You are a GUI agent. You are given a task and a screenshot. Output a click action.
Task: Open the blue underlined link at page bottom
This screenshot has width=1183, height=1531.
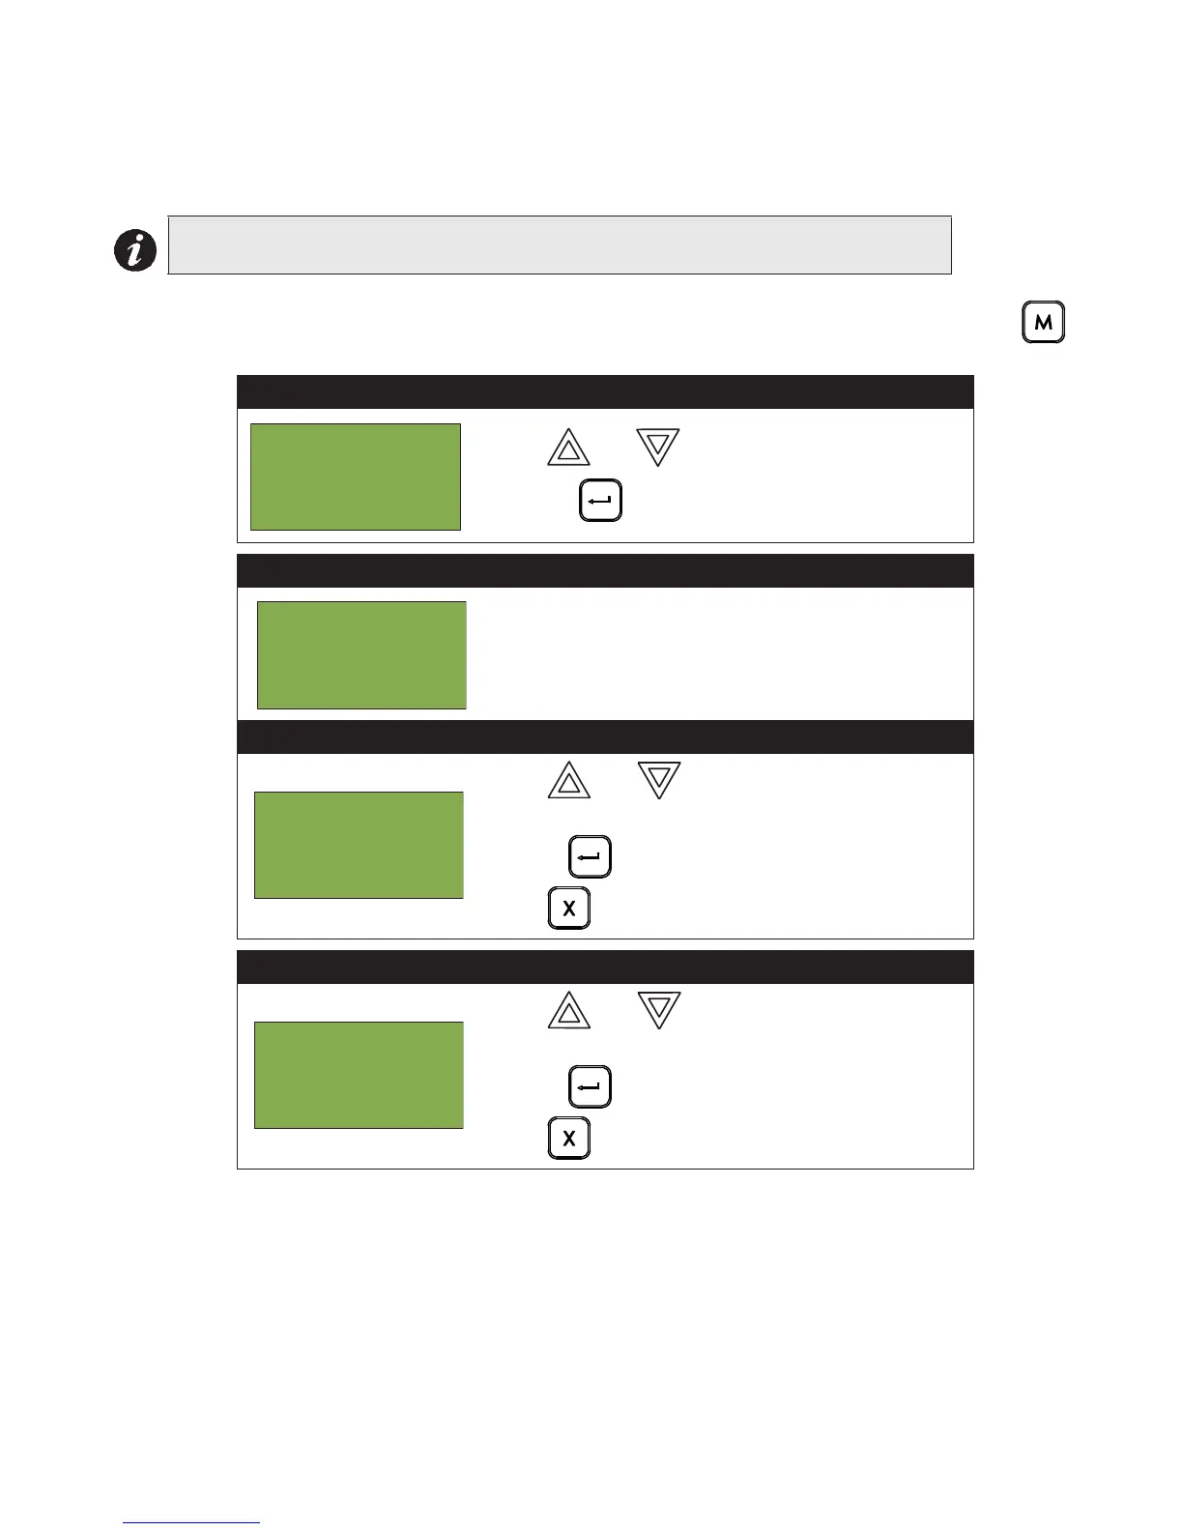191,1523
